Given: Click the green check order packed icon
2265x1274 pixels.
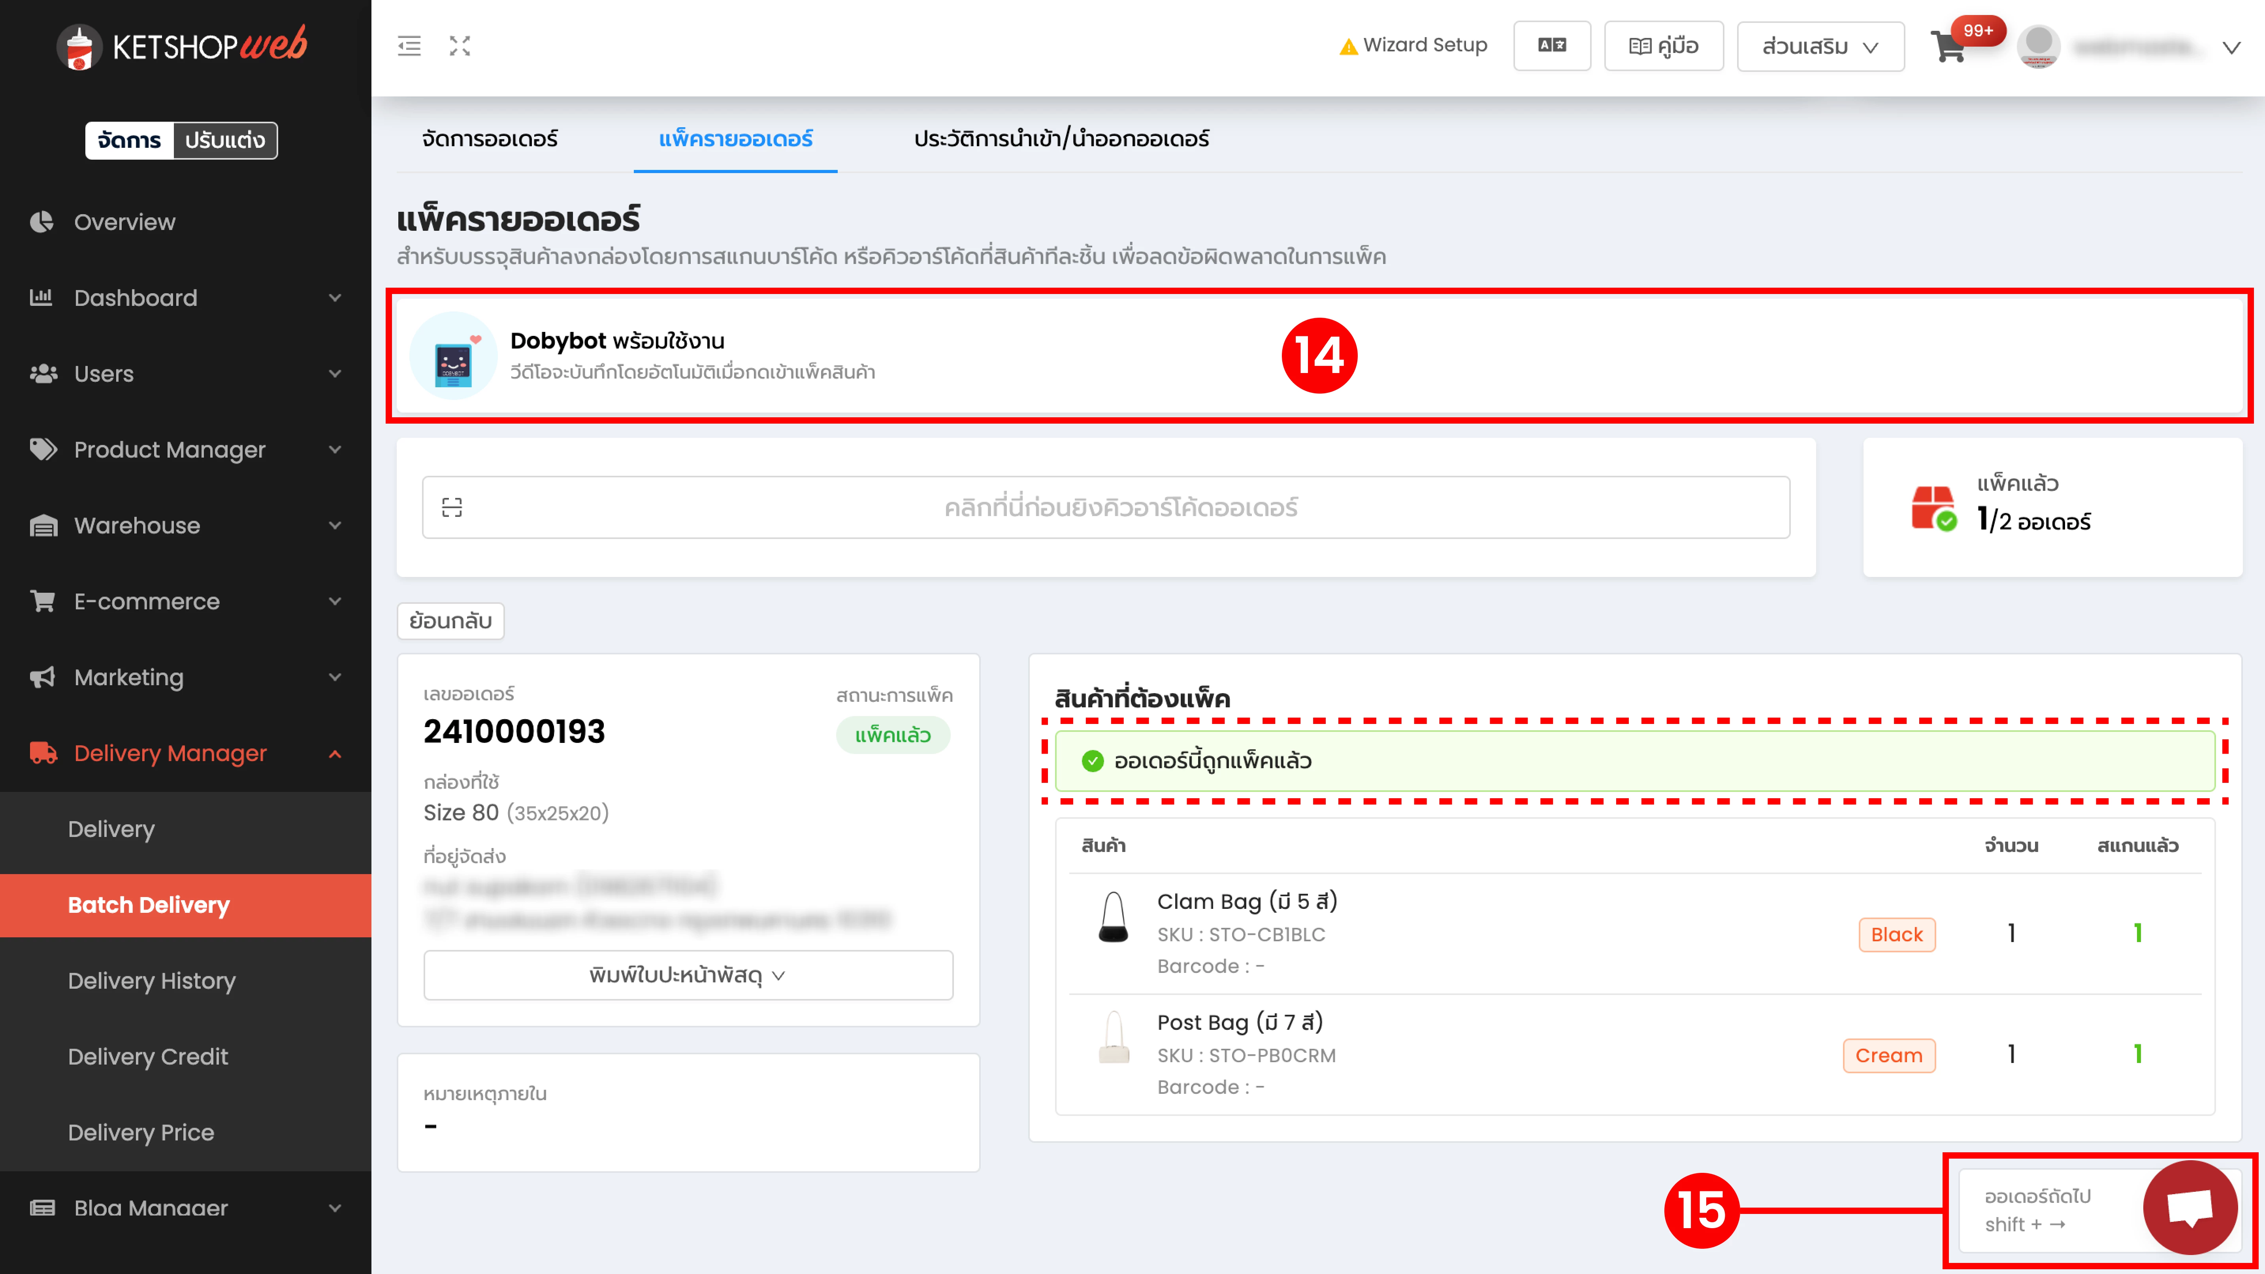Looking at the screenshot, I should point(1092,761).
